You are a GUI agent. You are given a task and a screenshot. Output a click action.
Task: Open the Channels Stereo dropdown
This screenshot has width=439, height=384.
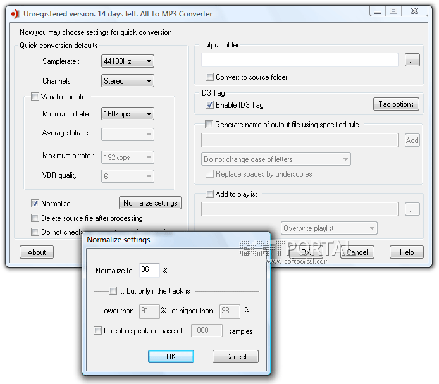coord(127,81)
